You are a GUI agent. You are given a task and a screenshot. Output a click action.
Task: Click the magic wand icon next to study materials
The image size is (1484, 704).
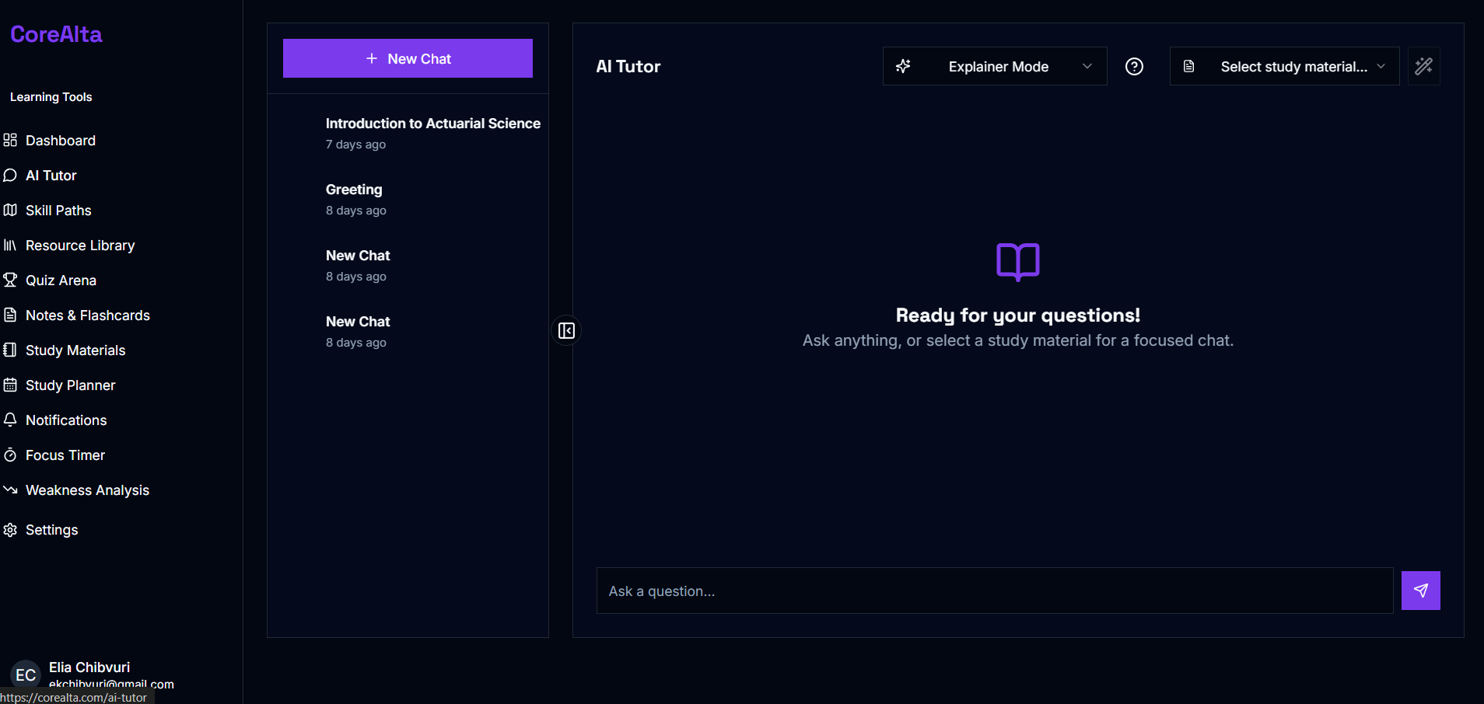1423,66
